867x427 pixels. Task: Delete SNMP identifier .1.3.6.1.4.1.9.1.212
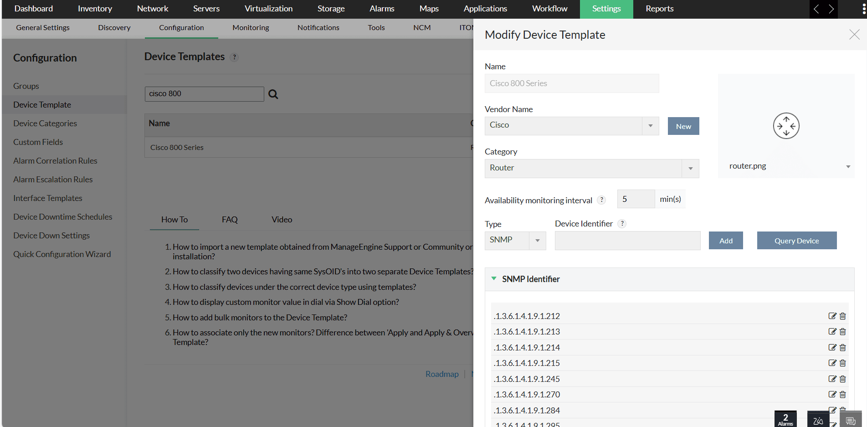(843, 316)
